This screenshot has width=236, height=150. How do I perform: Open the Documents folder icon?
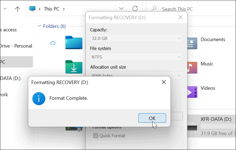(192, 43)
